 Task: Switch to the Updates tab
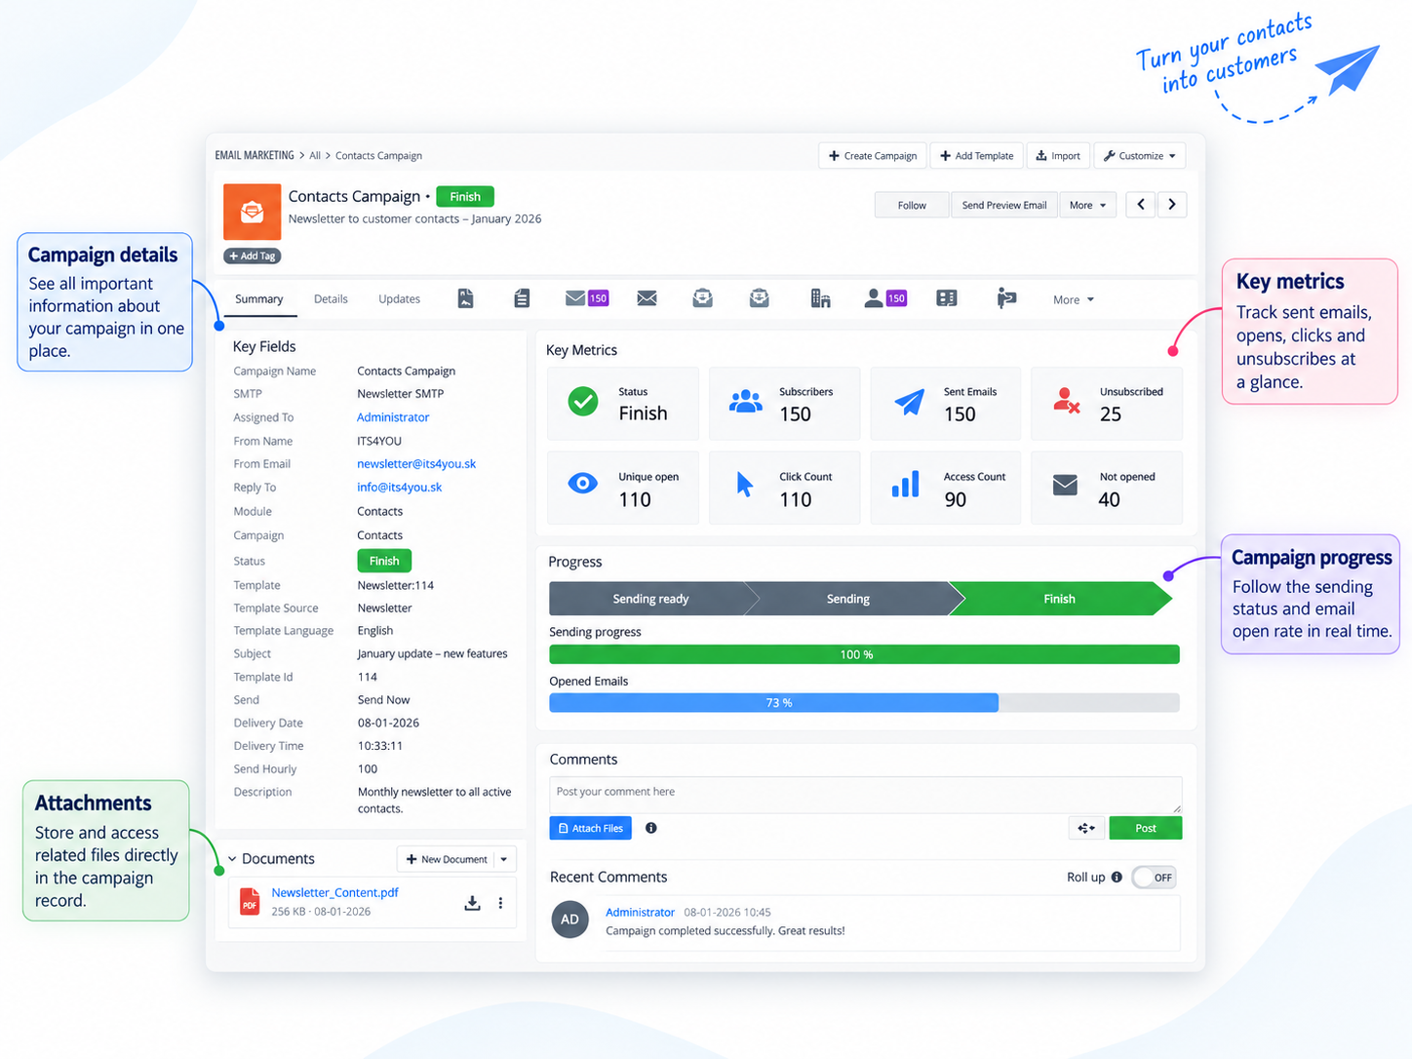tap(400, 299)
